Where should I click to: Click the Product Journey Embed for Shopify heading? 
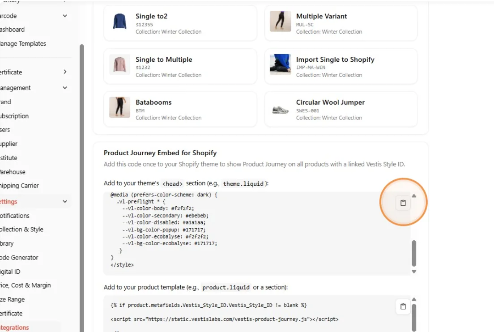click(x=160, y=153)
